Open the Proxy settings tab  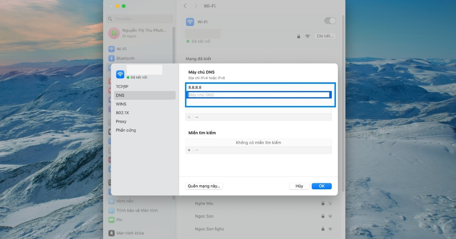click(x=121, y=121)
